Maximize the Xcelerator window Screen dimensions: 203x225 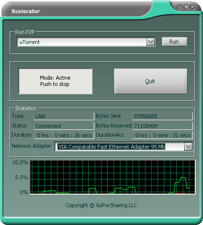click(x=186, y=7)
